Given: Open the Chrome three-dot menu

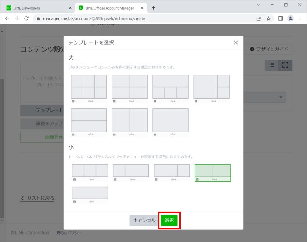Looking at the screenshot, I should pyautogui.click(x=300, y=18).
